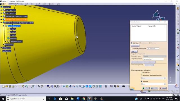
Task: Click the Multi-view layout icon
Action: 87,86
